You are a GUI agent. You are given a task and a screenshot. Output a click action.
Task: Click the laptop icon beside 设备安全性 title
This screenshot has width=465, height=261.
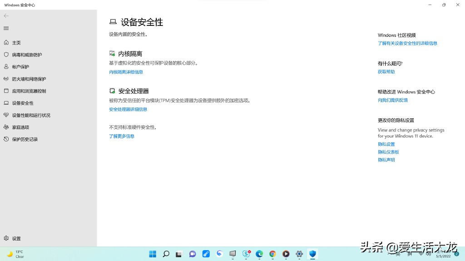113,22
